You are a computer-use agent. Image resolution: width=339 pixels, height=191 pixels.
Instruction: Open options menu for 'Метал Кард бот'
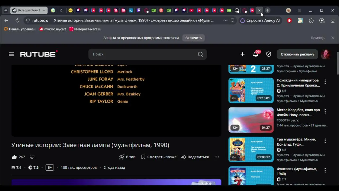coord(325,111)
